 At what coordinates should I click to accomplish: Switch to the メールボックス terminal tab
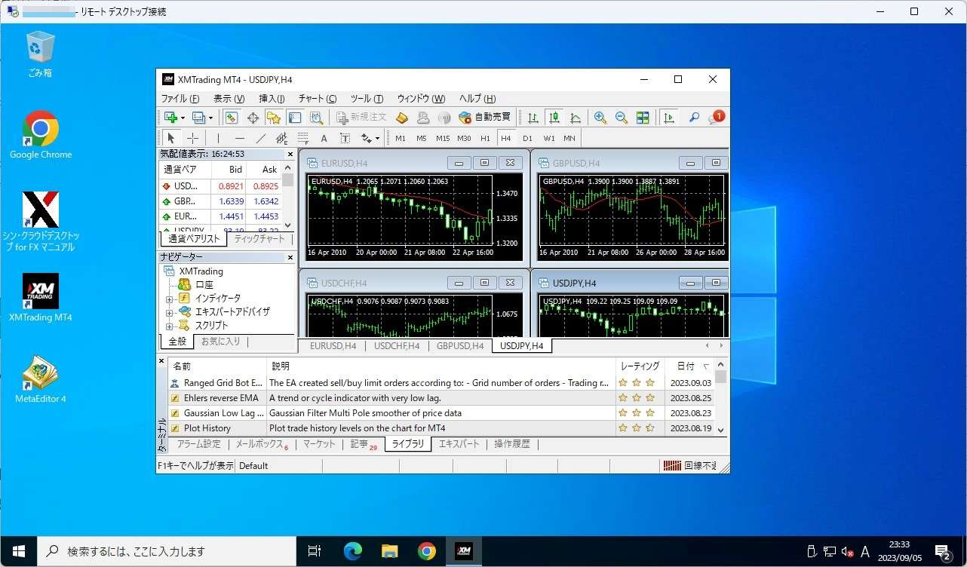[x=262, y=445]
